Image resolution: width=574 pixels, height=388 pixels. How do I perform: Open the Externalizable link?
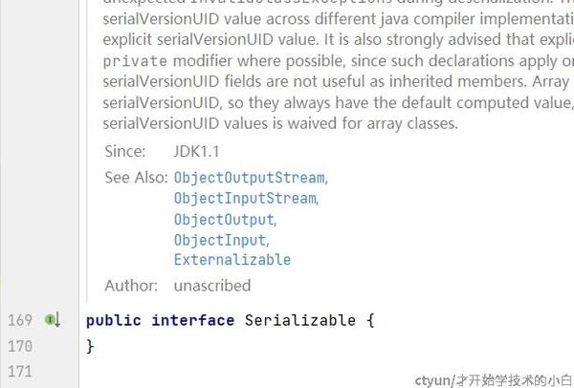click(x=232, y=260)
